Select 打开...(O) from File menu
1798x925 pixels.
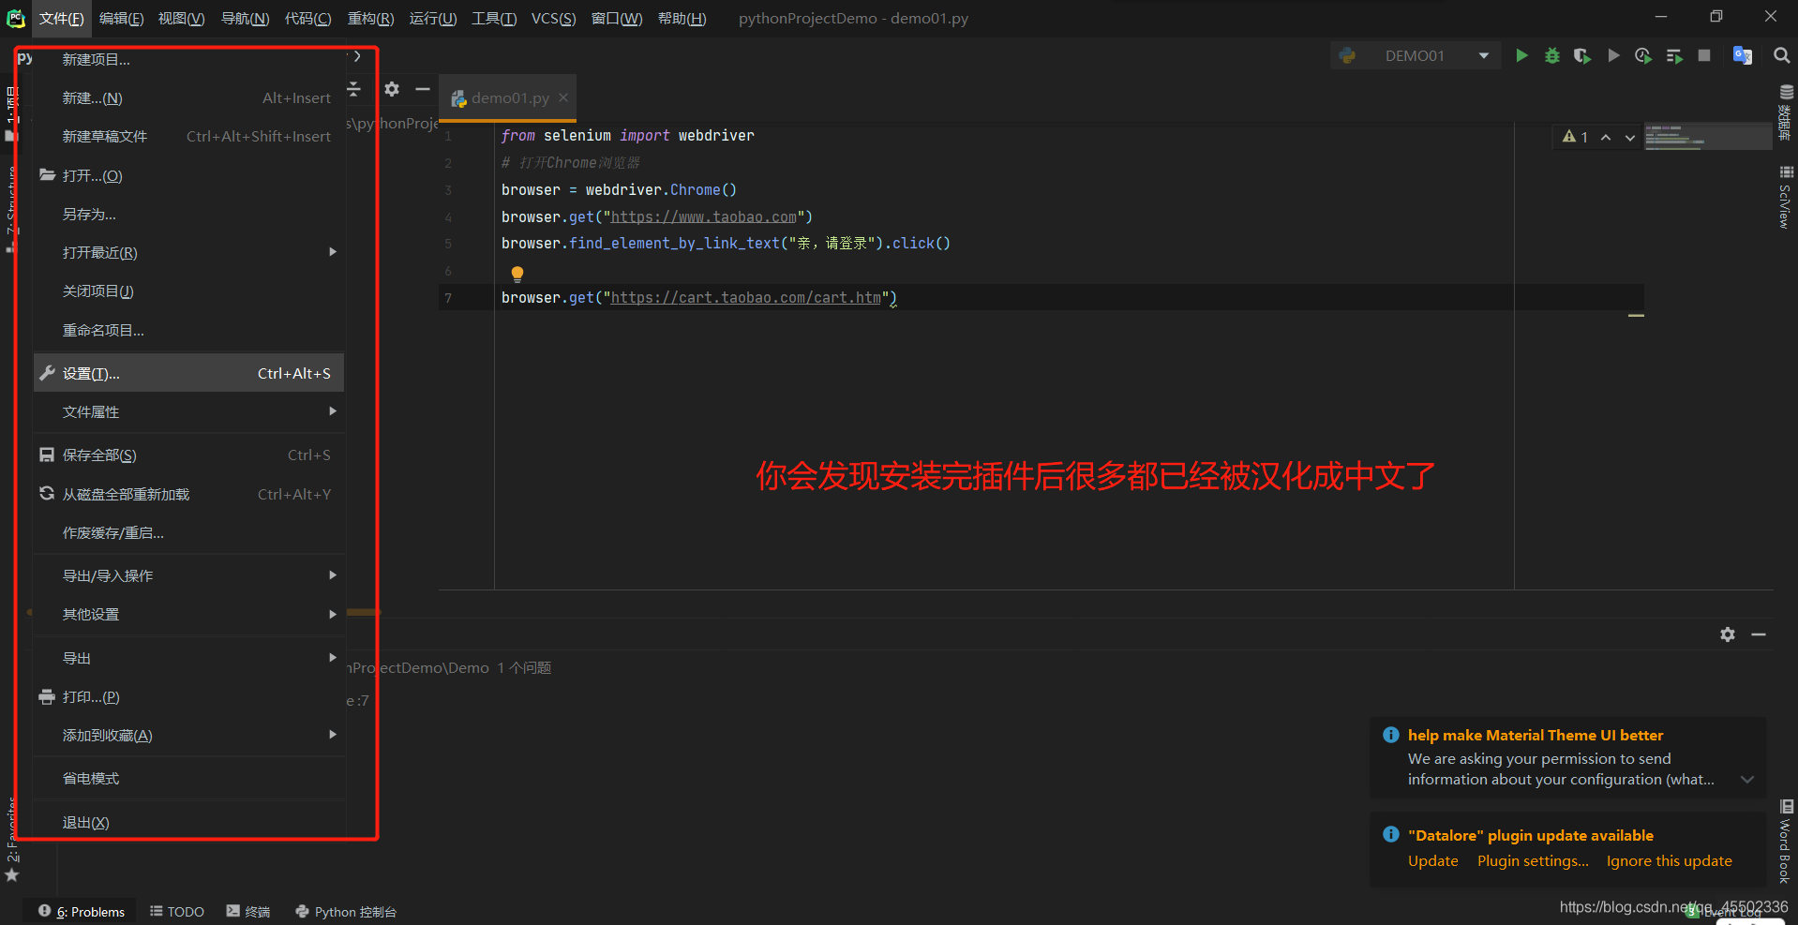point(189,175)
